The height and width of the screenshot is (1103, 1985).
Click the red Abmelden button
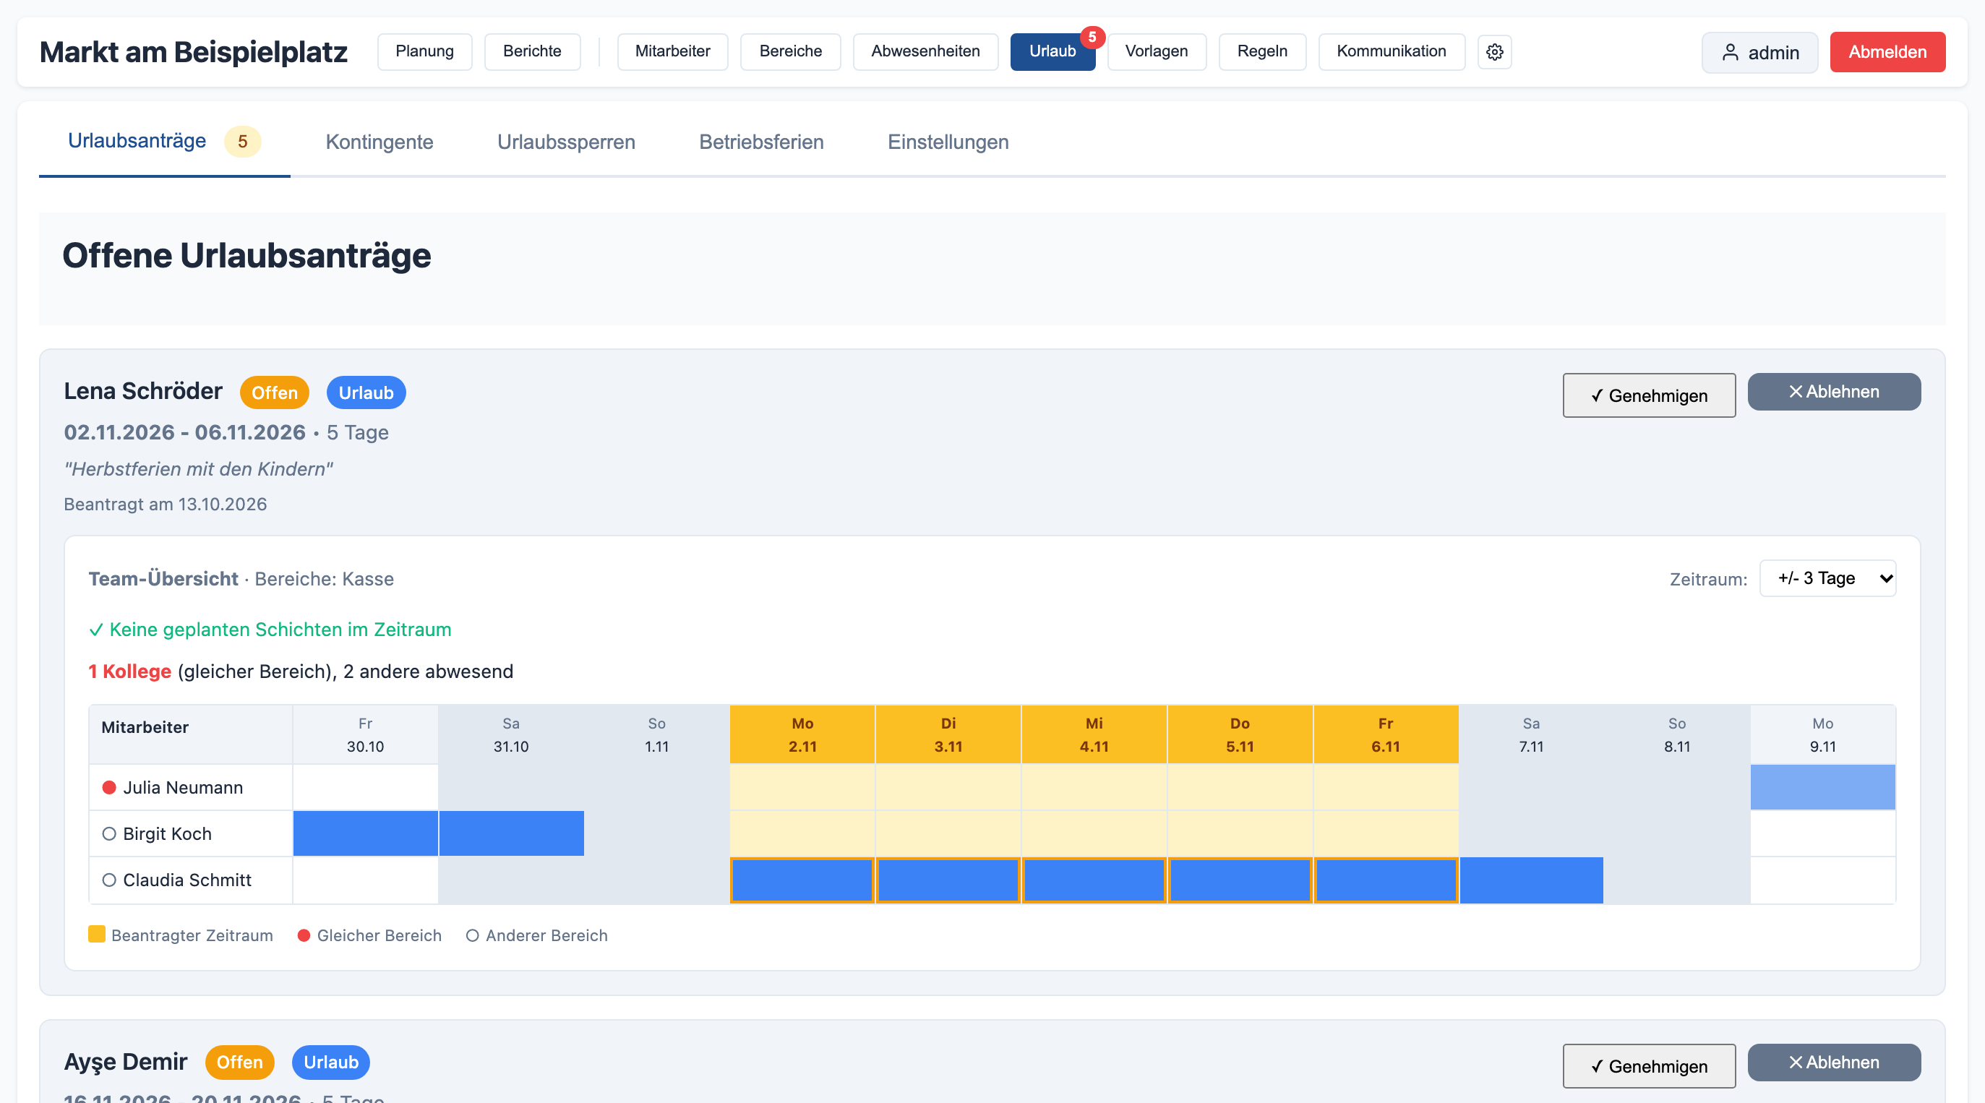pos(1887,51)
